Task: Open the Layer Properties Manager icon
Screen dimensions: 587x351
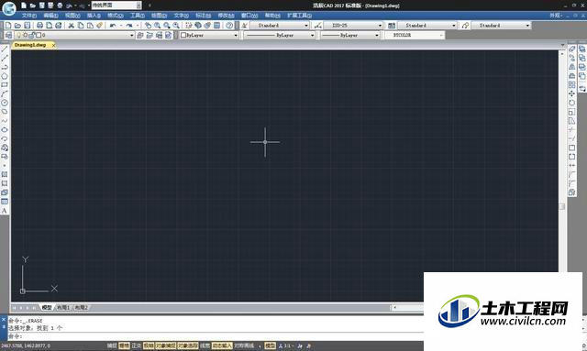Action: pos(8,35)
